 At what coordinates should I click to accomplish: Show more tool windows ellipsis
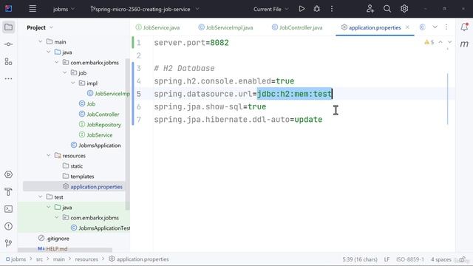coord(8,79)
